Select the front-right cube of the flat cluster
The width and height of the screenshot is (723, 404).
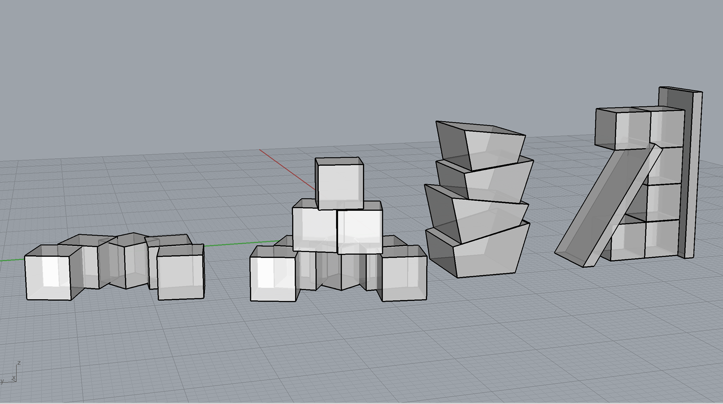pyautogui.click(x=181, y=272)
